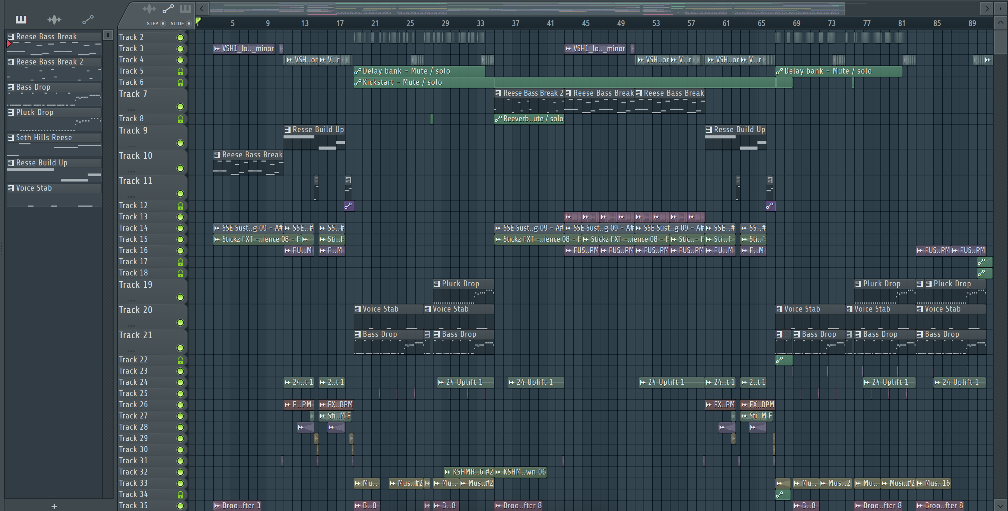Select the Track 34 automation clip at bar 67
This screenshot has height=511, width=1008.
tap(783, 495)
